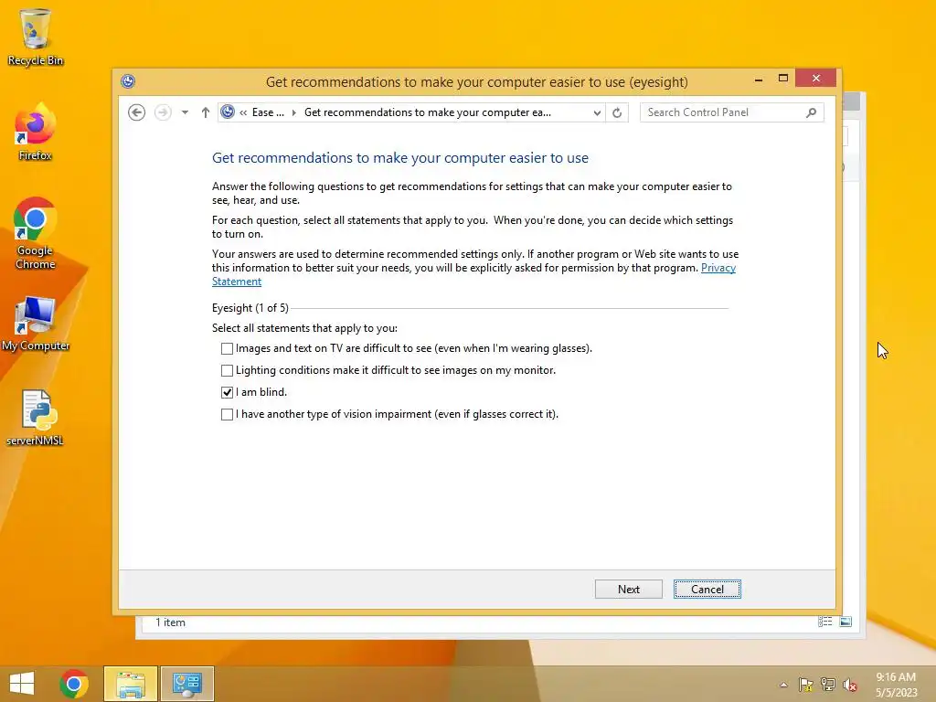Viewport: 936px width, 702px height.
Task: Click the Ease of Access icon in the address bar
Action: tap(228, 112)
